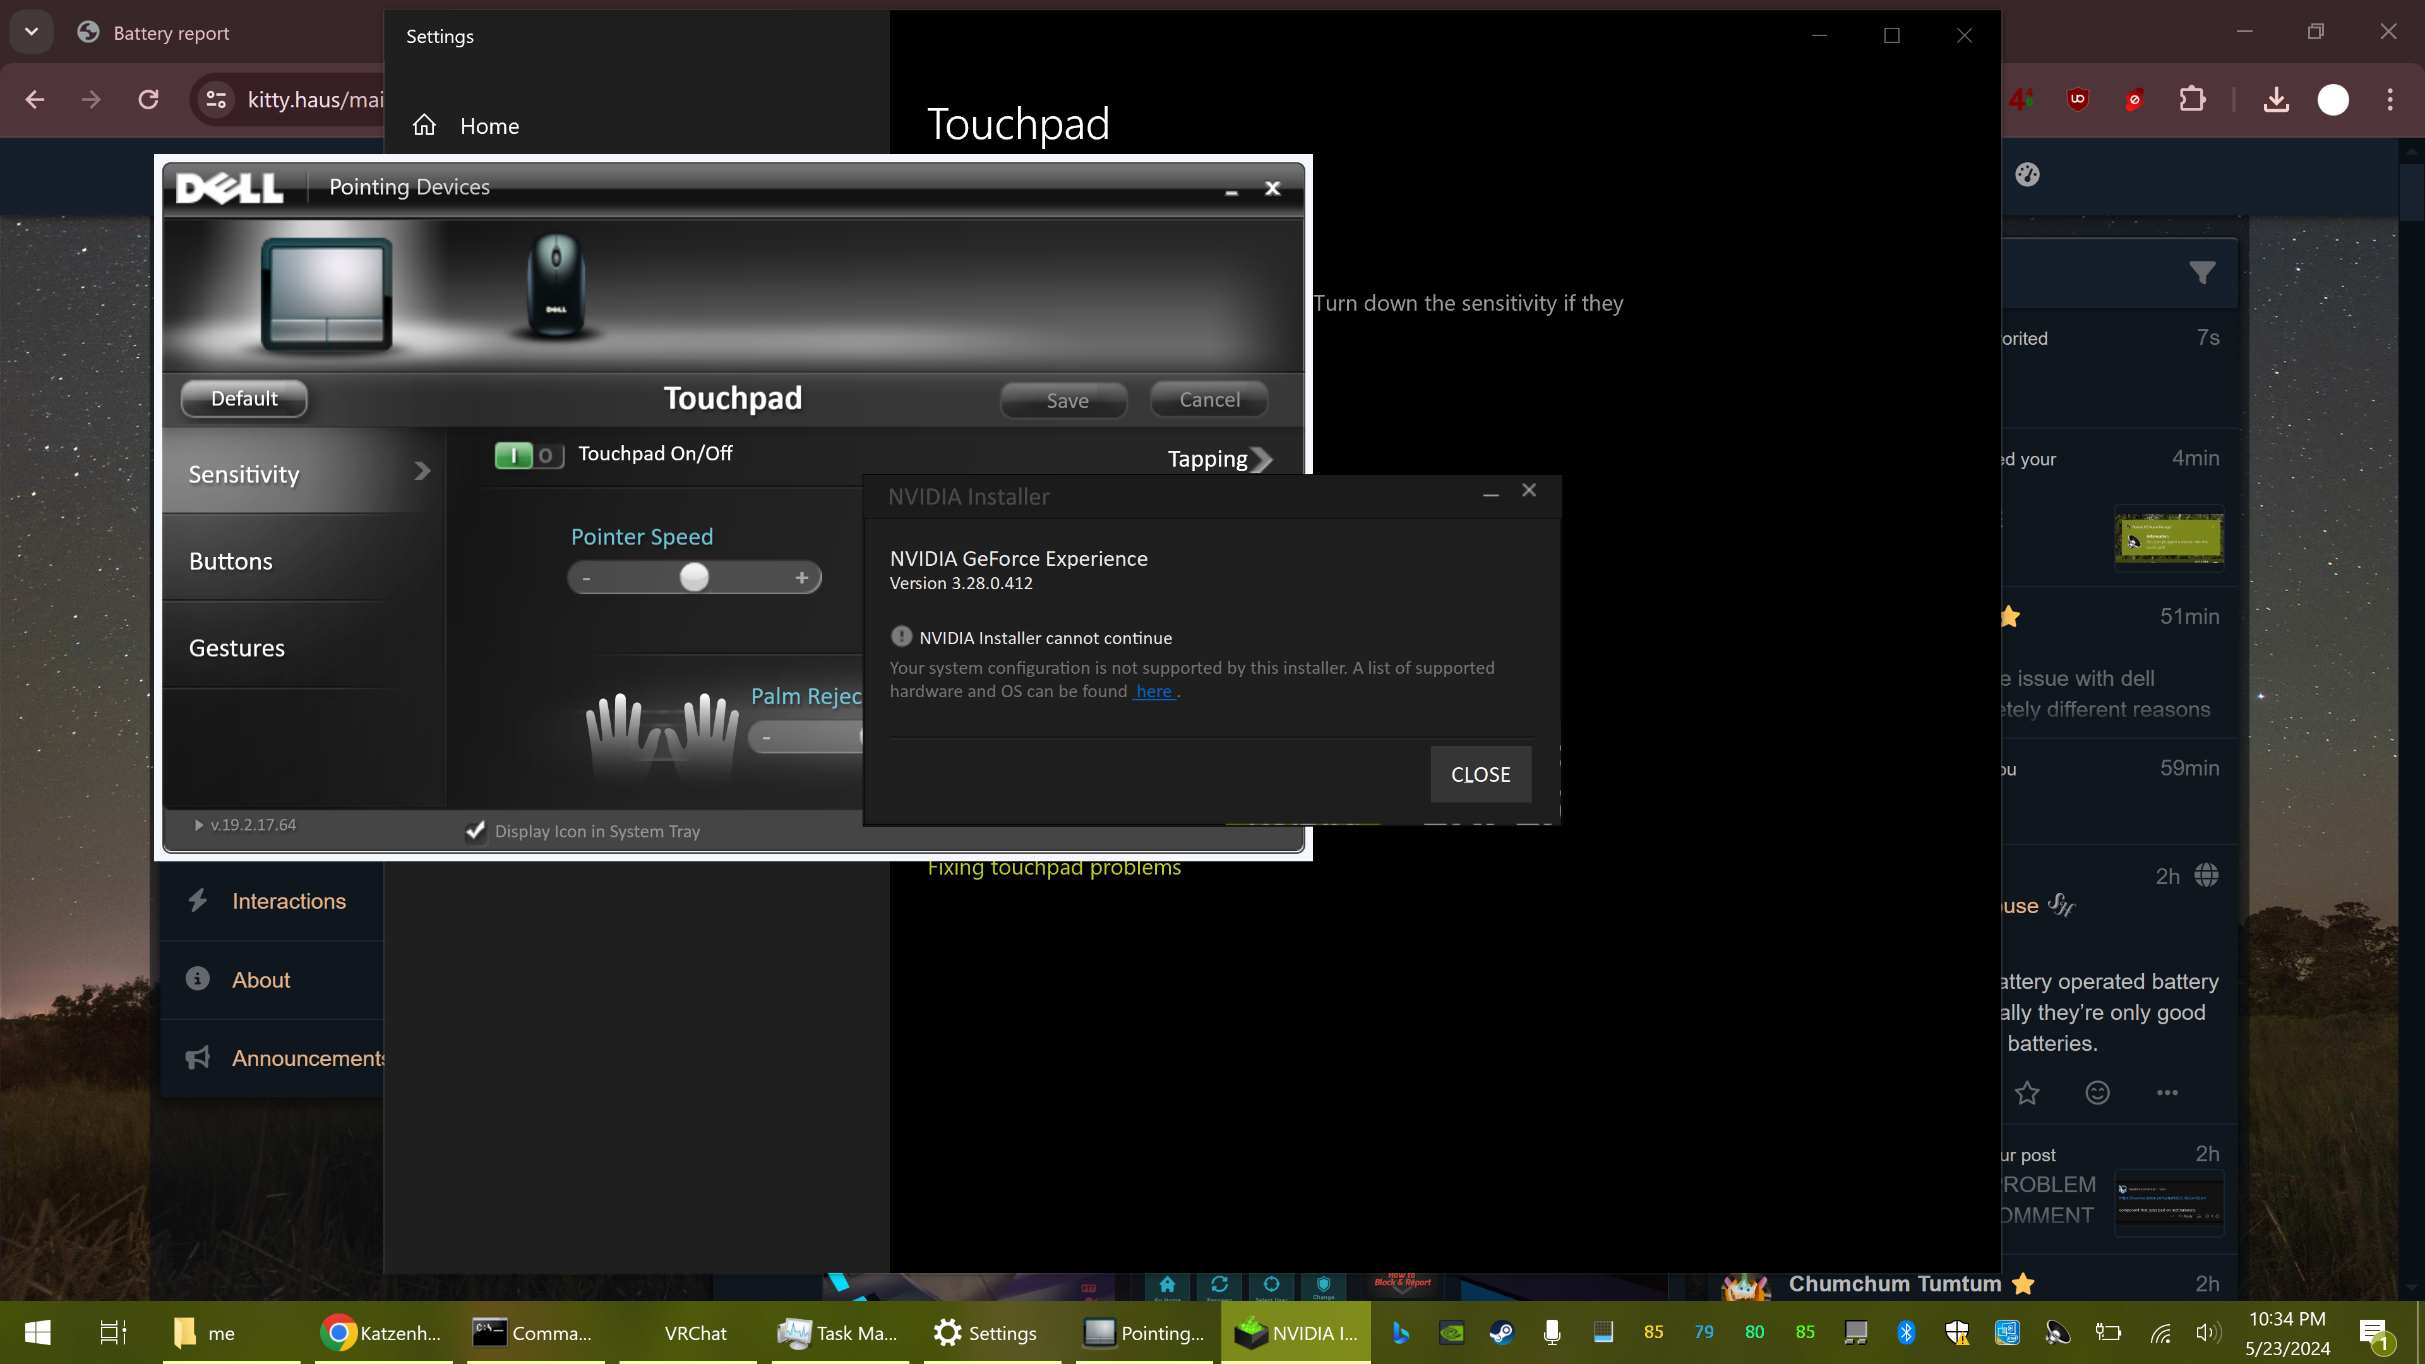The image size is (2425, 1364).
Task: Star the battery post as favorite
Action: pos(2027,1093)
